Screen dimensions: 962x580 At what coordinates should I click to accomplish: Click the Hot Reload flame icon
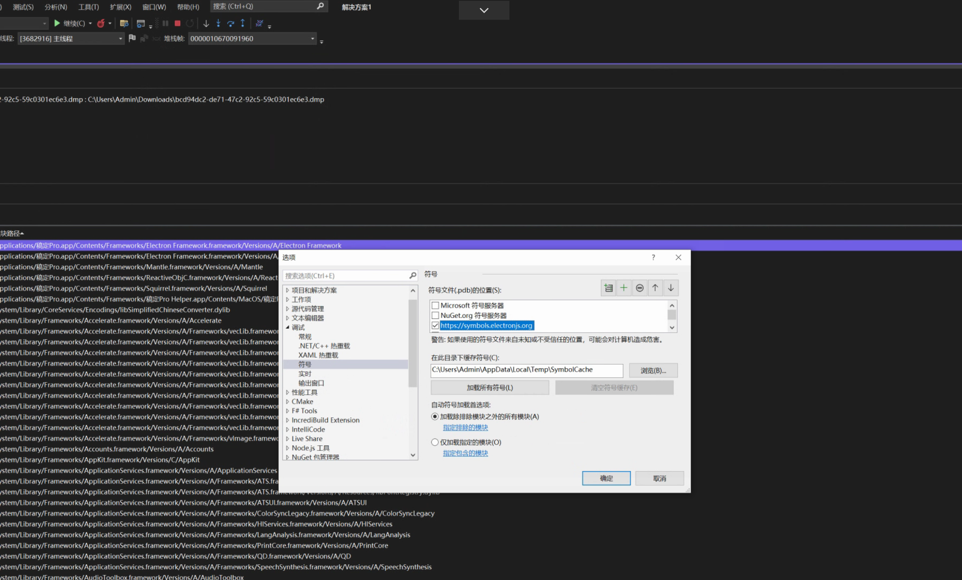click(x=101, y=23)
